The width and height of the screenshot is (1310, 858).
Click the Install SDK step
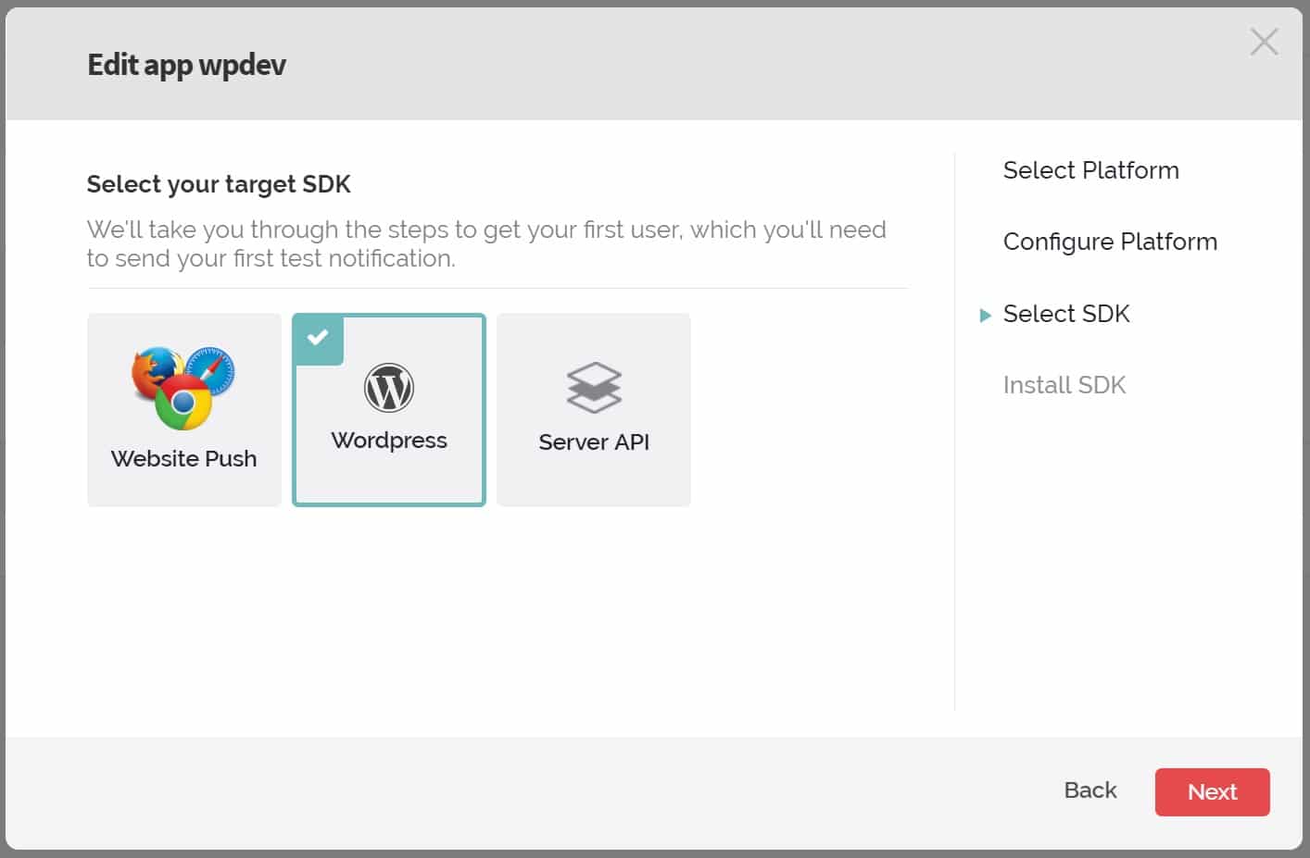tap(1064, 385)
